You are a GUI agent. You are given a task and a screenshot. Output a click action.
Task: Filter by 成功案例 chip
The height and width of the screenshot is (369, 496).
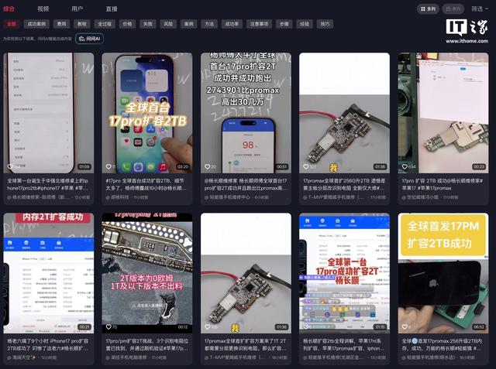(x=36, y=24)
